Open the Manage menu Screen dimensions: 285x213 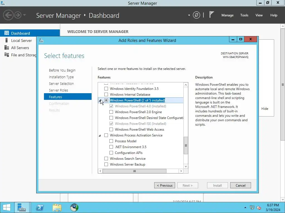pos(227,15)
